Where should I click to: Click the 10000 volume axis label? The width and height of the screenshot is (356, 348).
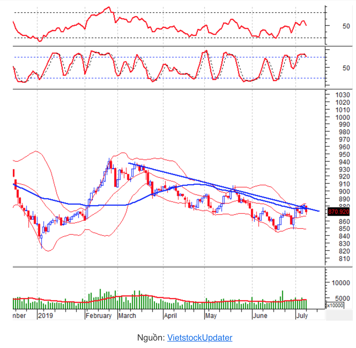340,283
